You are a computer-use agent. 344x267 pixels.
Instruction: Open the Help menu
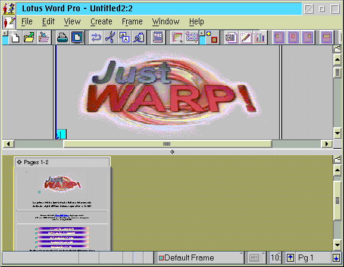coord(196,21)
